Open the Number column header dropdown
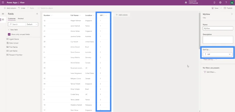235x112 pixels. pyautogui.click(x=52, y=15)
